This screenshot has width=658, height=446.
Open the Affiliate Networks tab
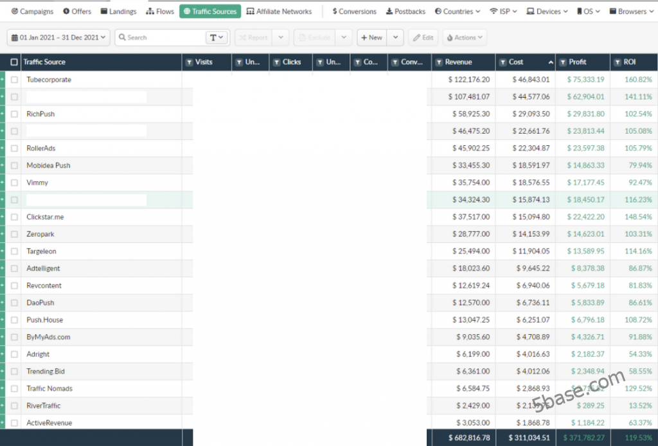pyautogui.click(x=279, y=12)
